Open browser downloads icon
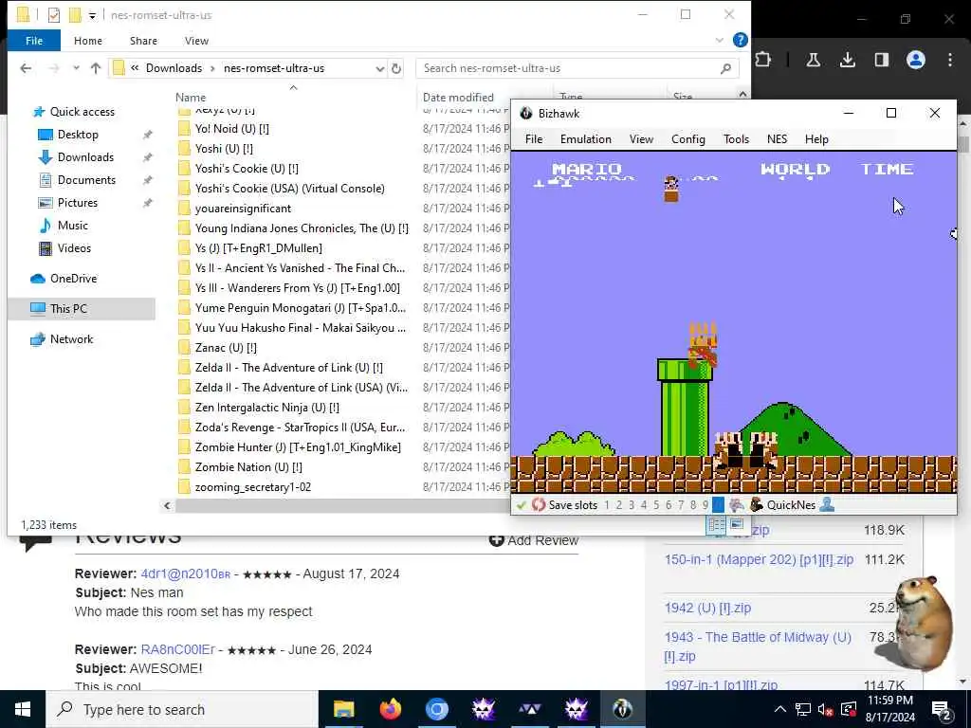 click(x=847, y=60)
